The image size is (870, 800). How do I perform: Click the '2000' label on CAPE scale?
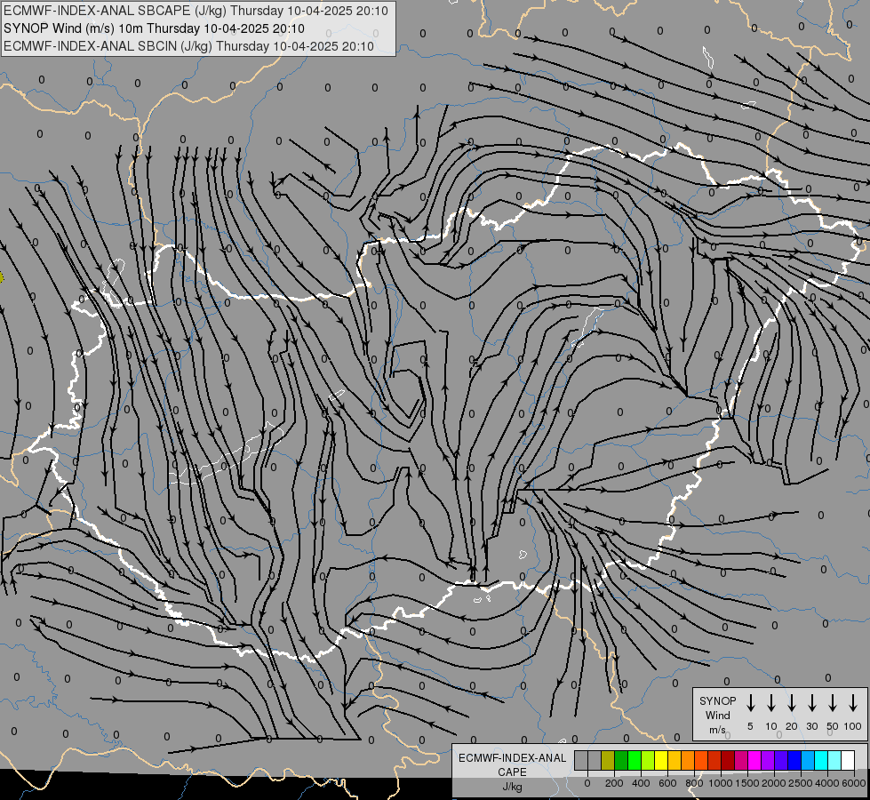774,783
